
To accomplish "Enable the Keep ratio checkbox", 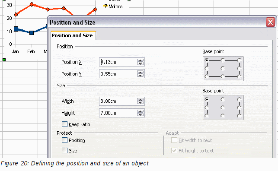I will 65,124.
